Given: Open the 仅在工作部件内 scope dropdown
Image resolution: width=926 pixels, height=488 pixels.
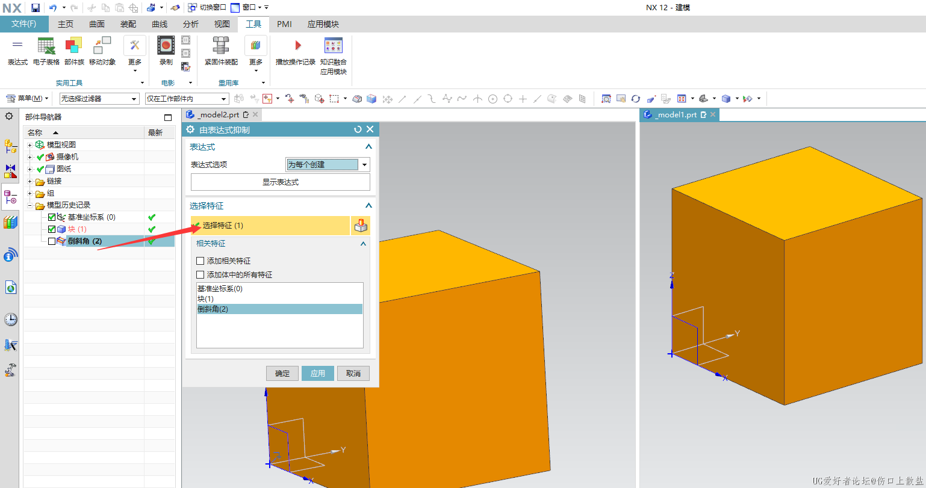Looking at the screenshot, I should 187,99.
